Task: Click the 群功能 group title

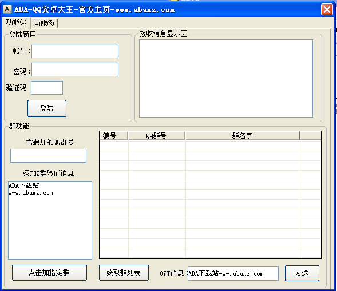Action: pyautogui.click(x=19, y=126)
